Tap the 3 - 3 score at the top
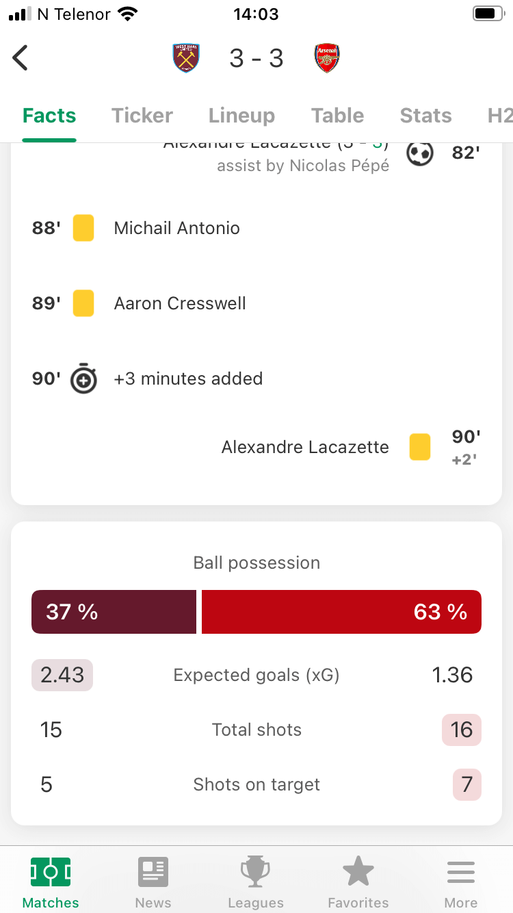 256,57
